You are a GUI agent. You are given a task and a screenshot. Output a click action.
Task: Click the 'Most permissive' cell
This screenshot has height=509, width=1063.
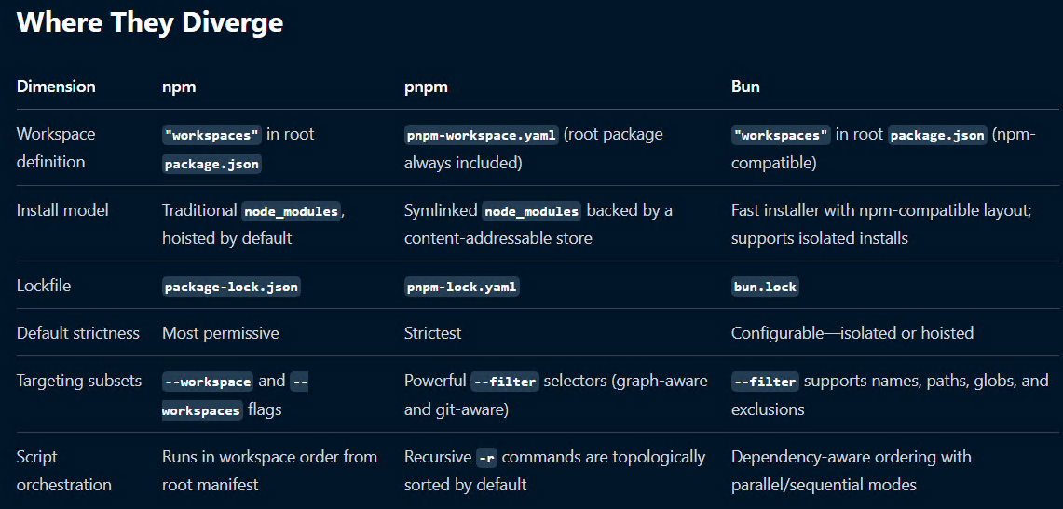pyautogui.click(x=220, y=333)
